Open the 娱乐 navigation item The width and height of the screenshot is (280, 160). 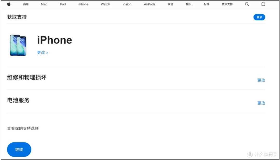pyautogui.click(x=188, y=4)
